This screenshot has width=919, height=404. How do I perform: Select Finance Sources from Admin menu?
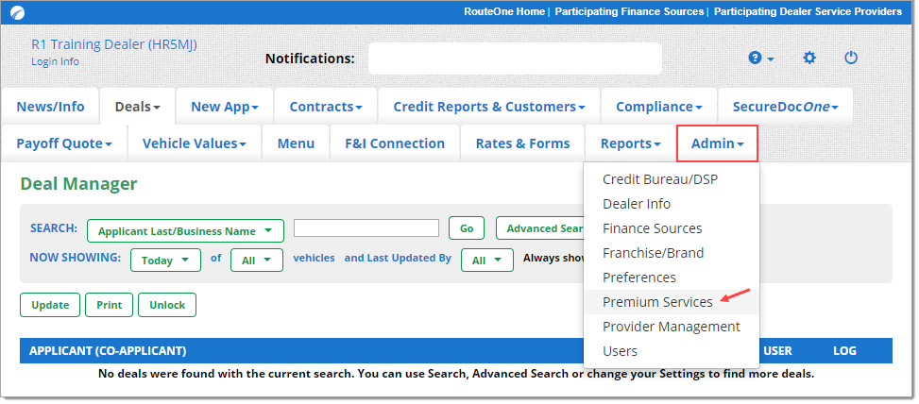[x=672, y=228]
